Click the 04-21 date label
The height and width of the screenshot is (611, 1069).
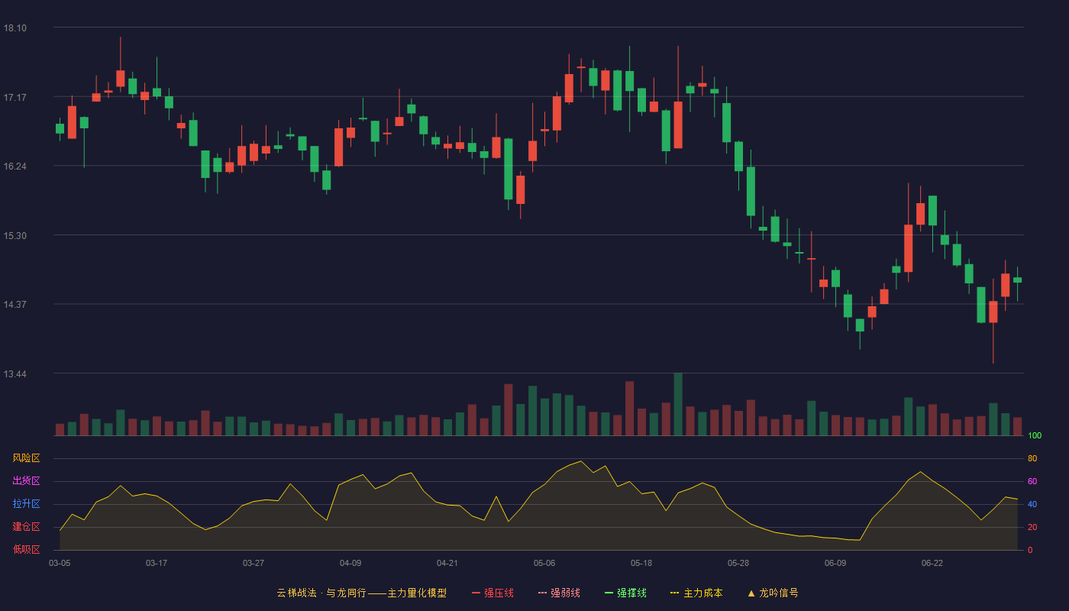447,563
